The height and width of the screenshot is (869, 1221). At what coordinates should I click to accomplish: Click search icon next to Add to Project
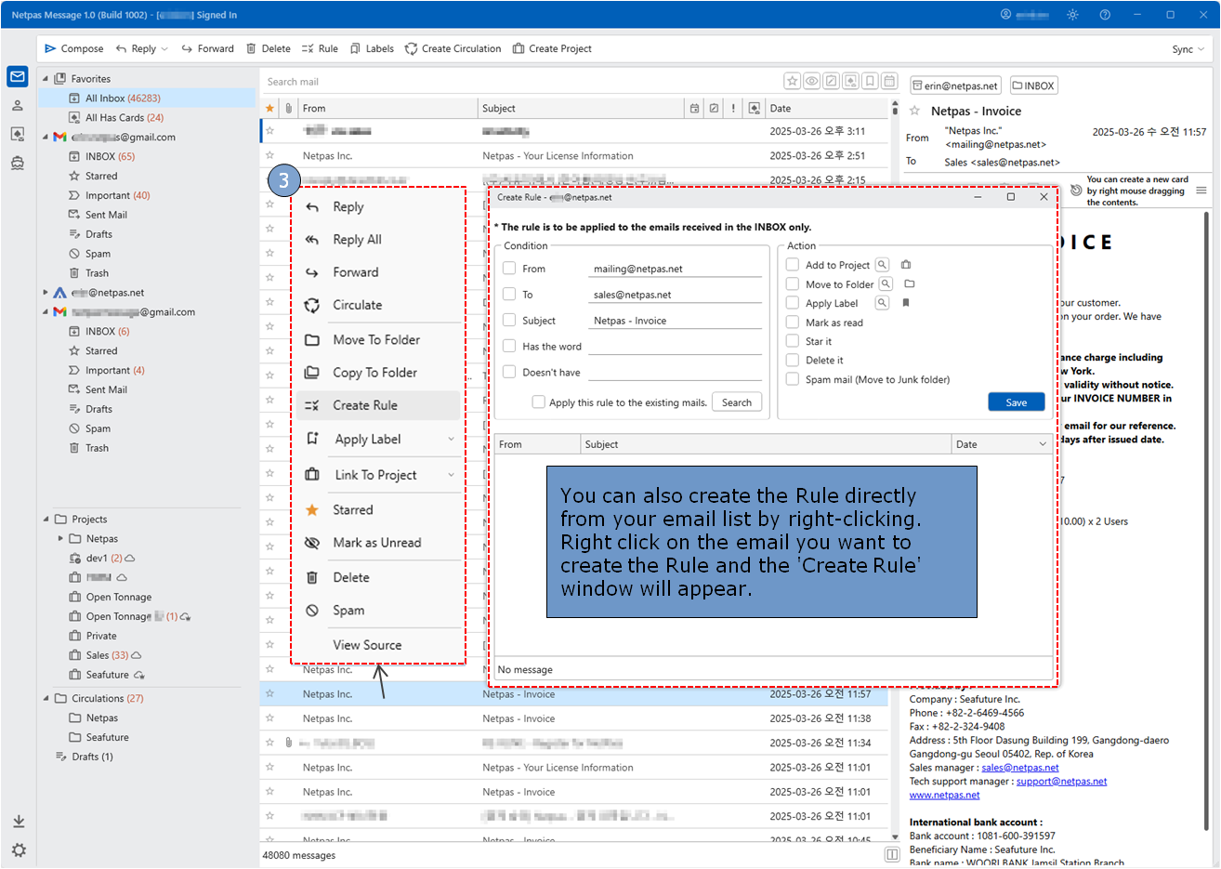click(882, 265)
